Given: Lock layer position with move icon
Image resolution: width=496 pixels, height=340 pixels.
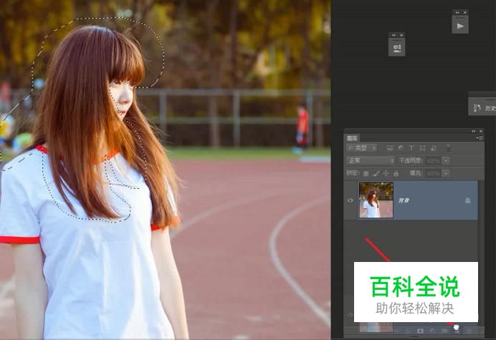Looking at the screenshot, I should click(x=386, y=173).
